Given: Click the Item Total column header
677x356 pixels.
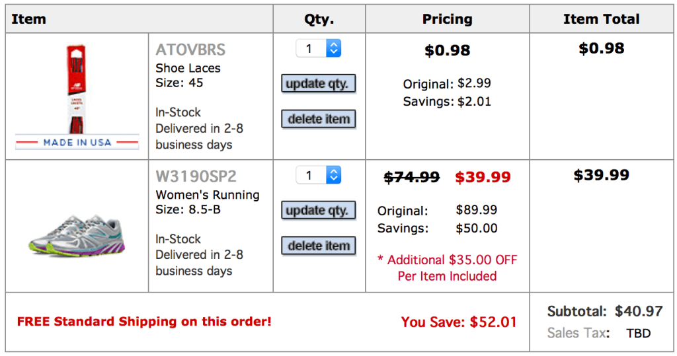Looking at the screenshot, I should point(601,19).
